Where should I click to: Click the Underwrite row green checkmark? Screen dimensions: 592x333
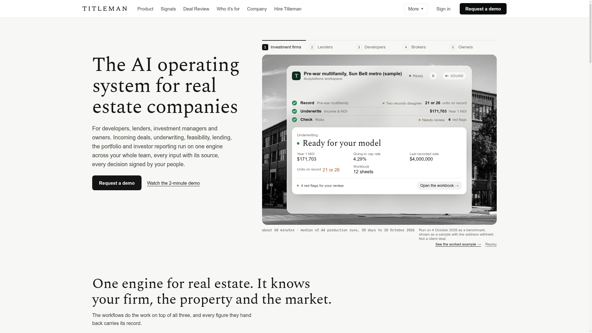[x=294, y=111]
